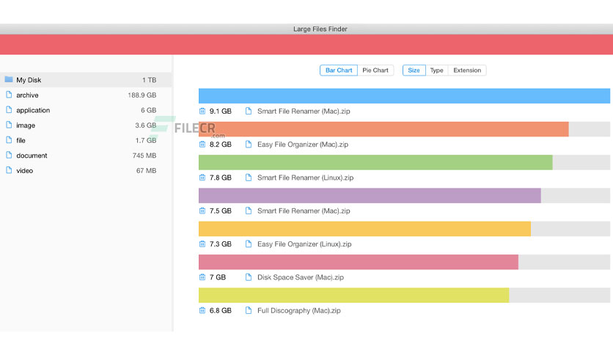Click the trash icon beside 9.1 GB
Image resolution: width=613 pixels, height=355 pixels.
202,111
